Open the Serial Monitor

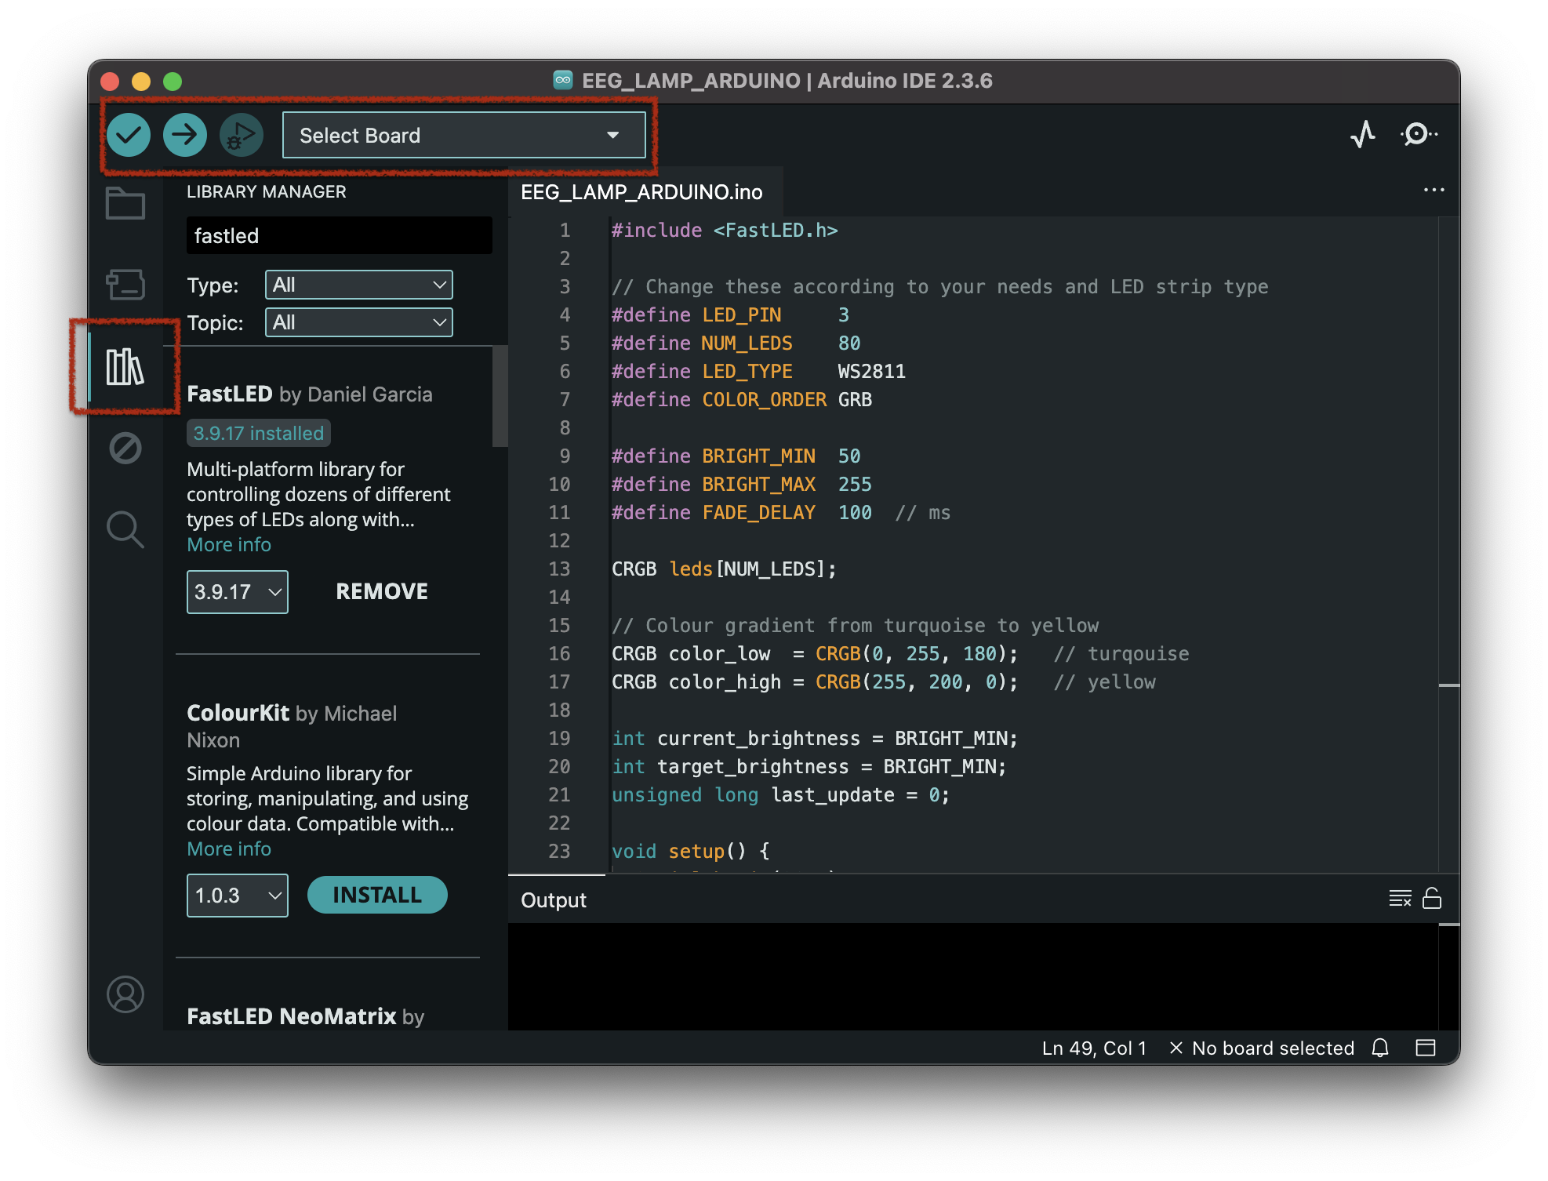[x=1419, y=134]
